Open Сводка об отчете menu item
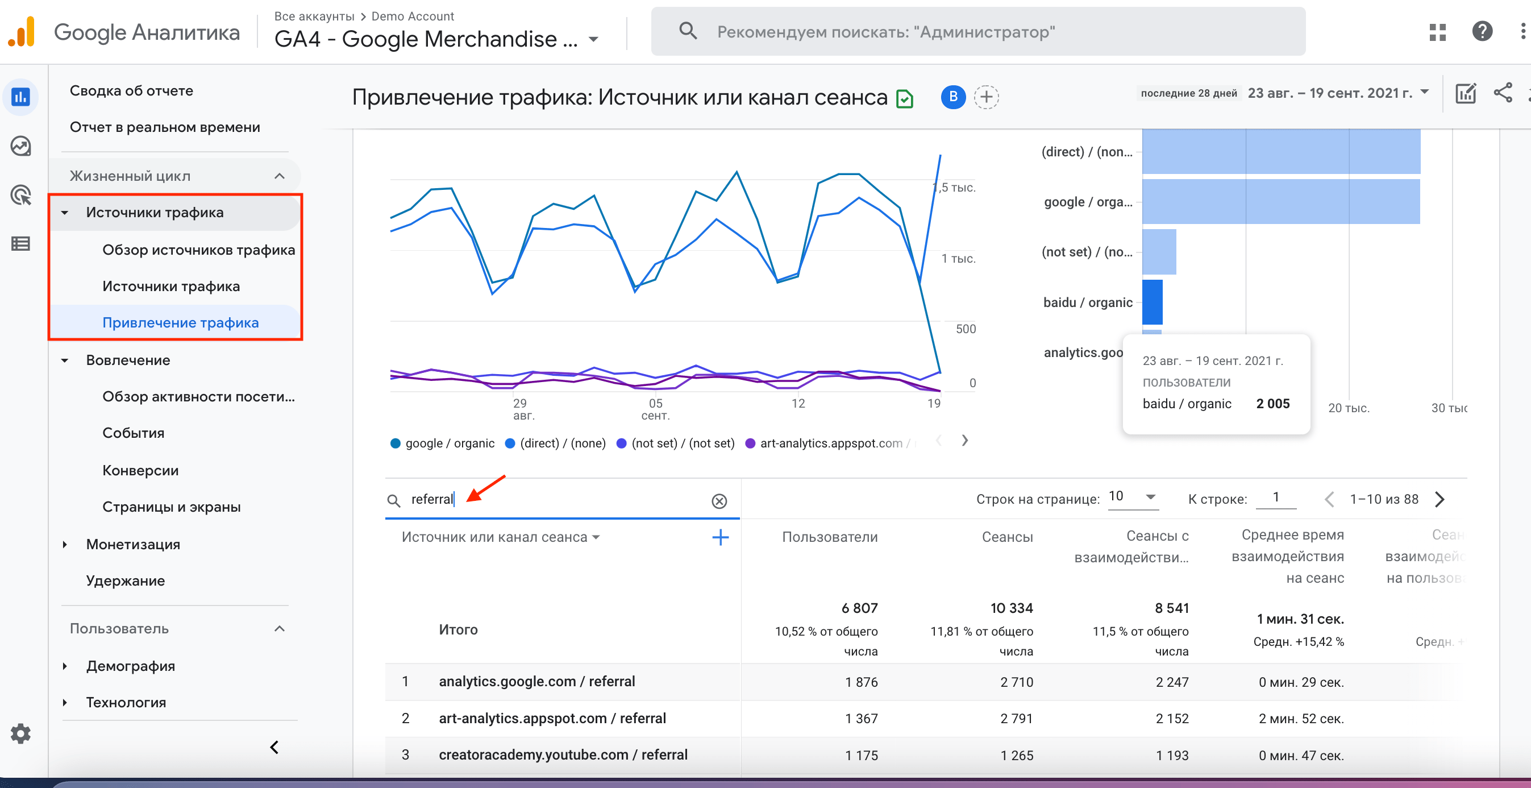1531x788 pixels. (131, 90)
